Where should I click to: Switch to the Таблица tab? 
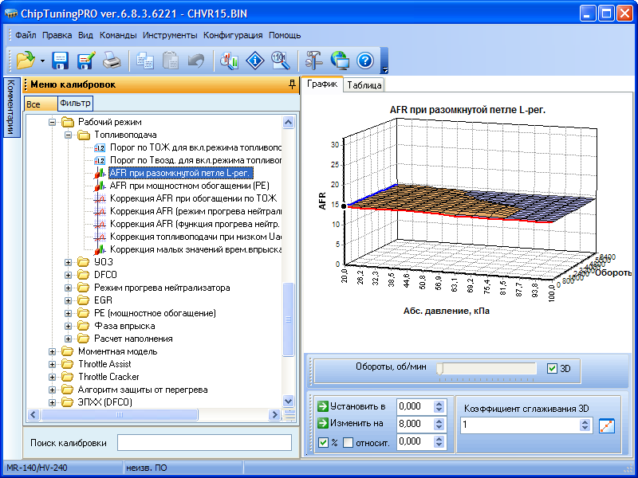[364, 85]
